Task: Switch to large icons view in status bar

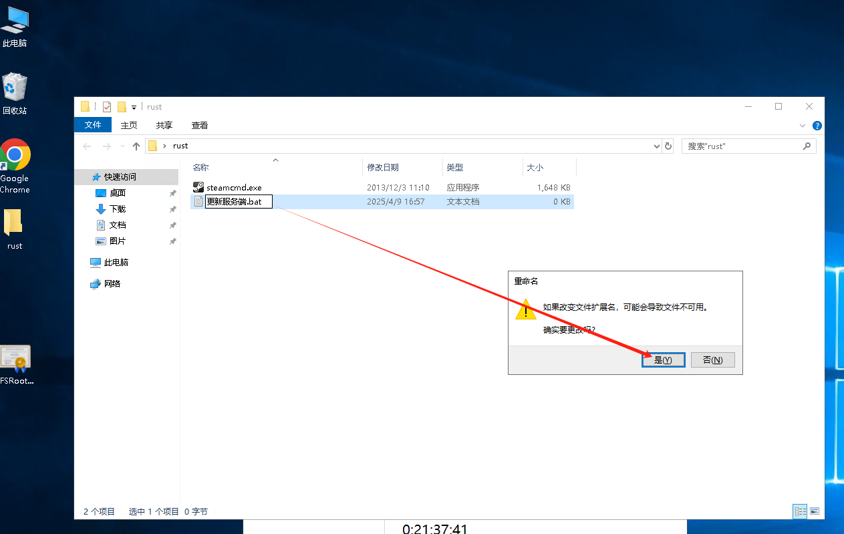Action: click(x=815, y=511)
